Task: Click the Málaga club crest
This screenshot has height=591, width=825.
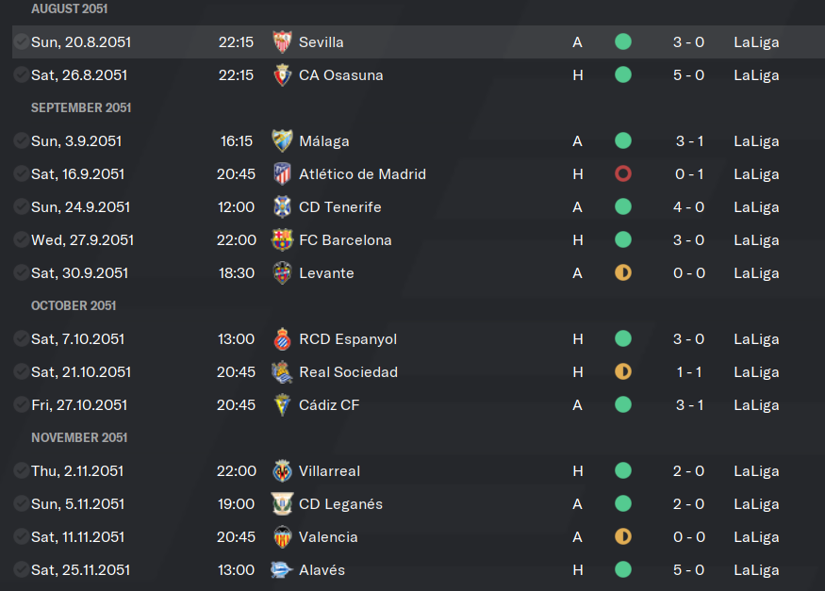Action: pyautogui.click(x=282, y=140)
